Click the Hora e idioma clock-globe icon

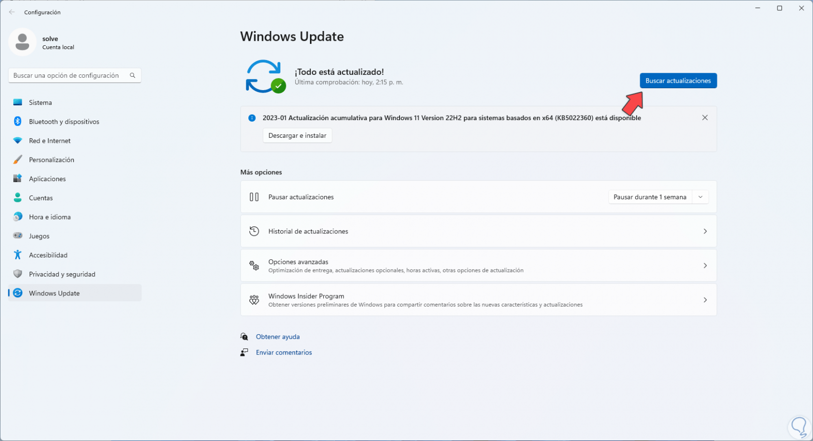pyautogui.click(x=18, y=217)
